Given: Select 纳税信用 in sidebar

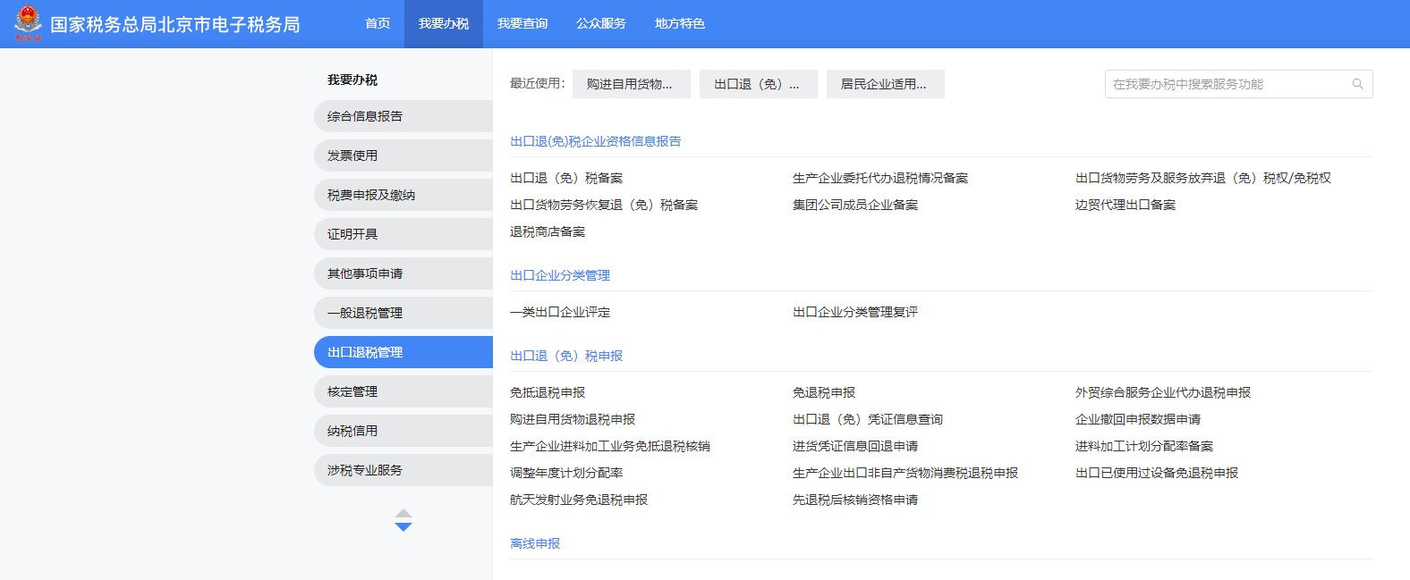Looking at the screenshot, I should [x=403, y=431].
